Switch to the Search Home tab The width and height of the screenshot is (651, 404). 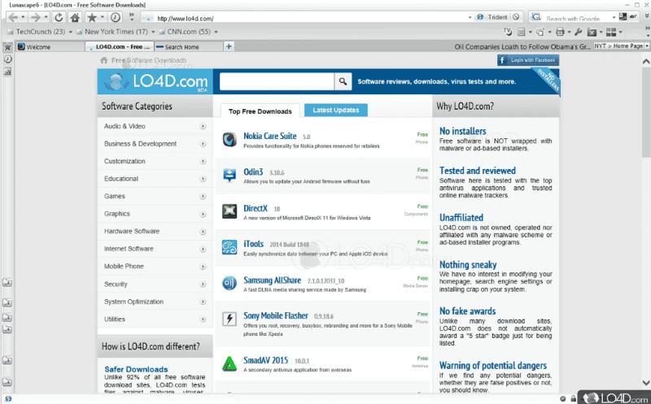189,47
